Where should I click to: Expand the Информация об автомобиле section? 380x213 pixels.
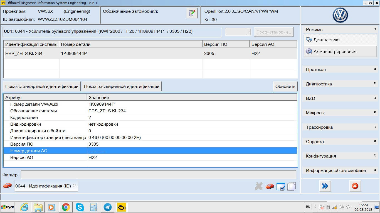375,170
